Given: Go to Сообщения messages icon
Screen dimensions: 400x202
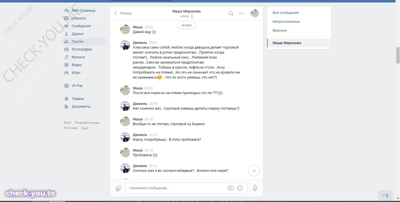Looking at the screenshot, I should pos(66,26).
